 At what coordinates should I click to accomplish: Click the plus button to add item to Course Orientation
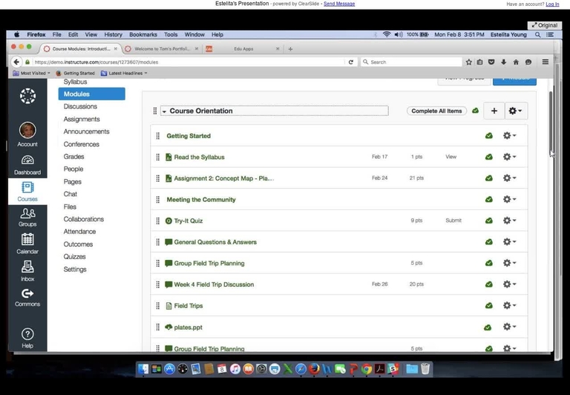494,111
